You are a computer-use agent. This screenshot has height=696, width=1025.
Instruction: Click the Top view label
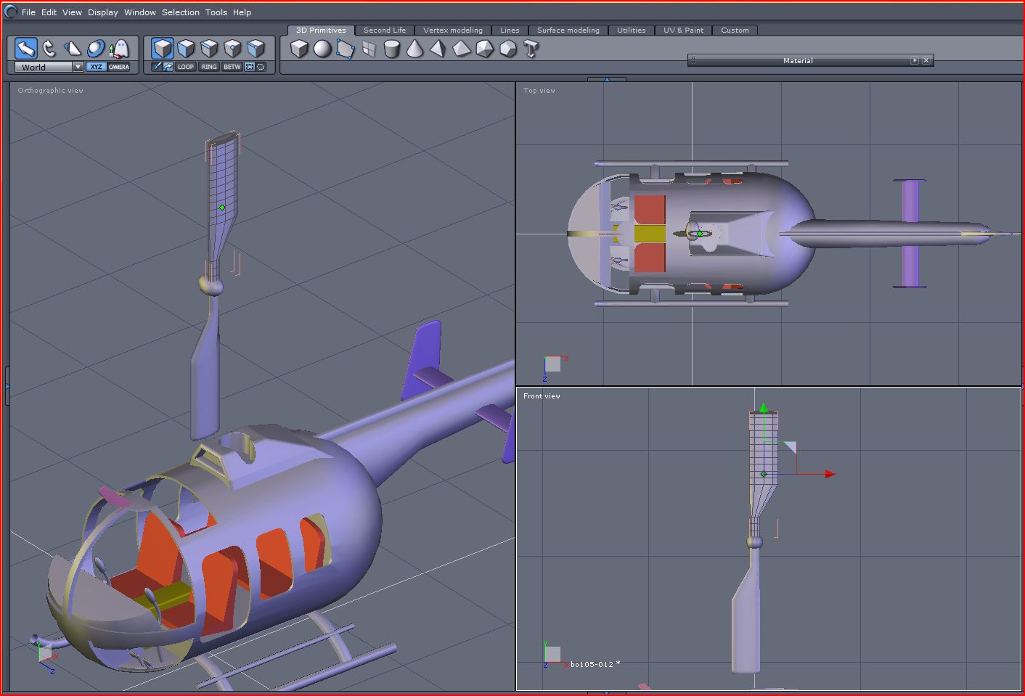click(x=539, y=91)
